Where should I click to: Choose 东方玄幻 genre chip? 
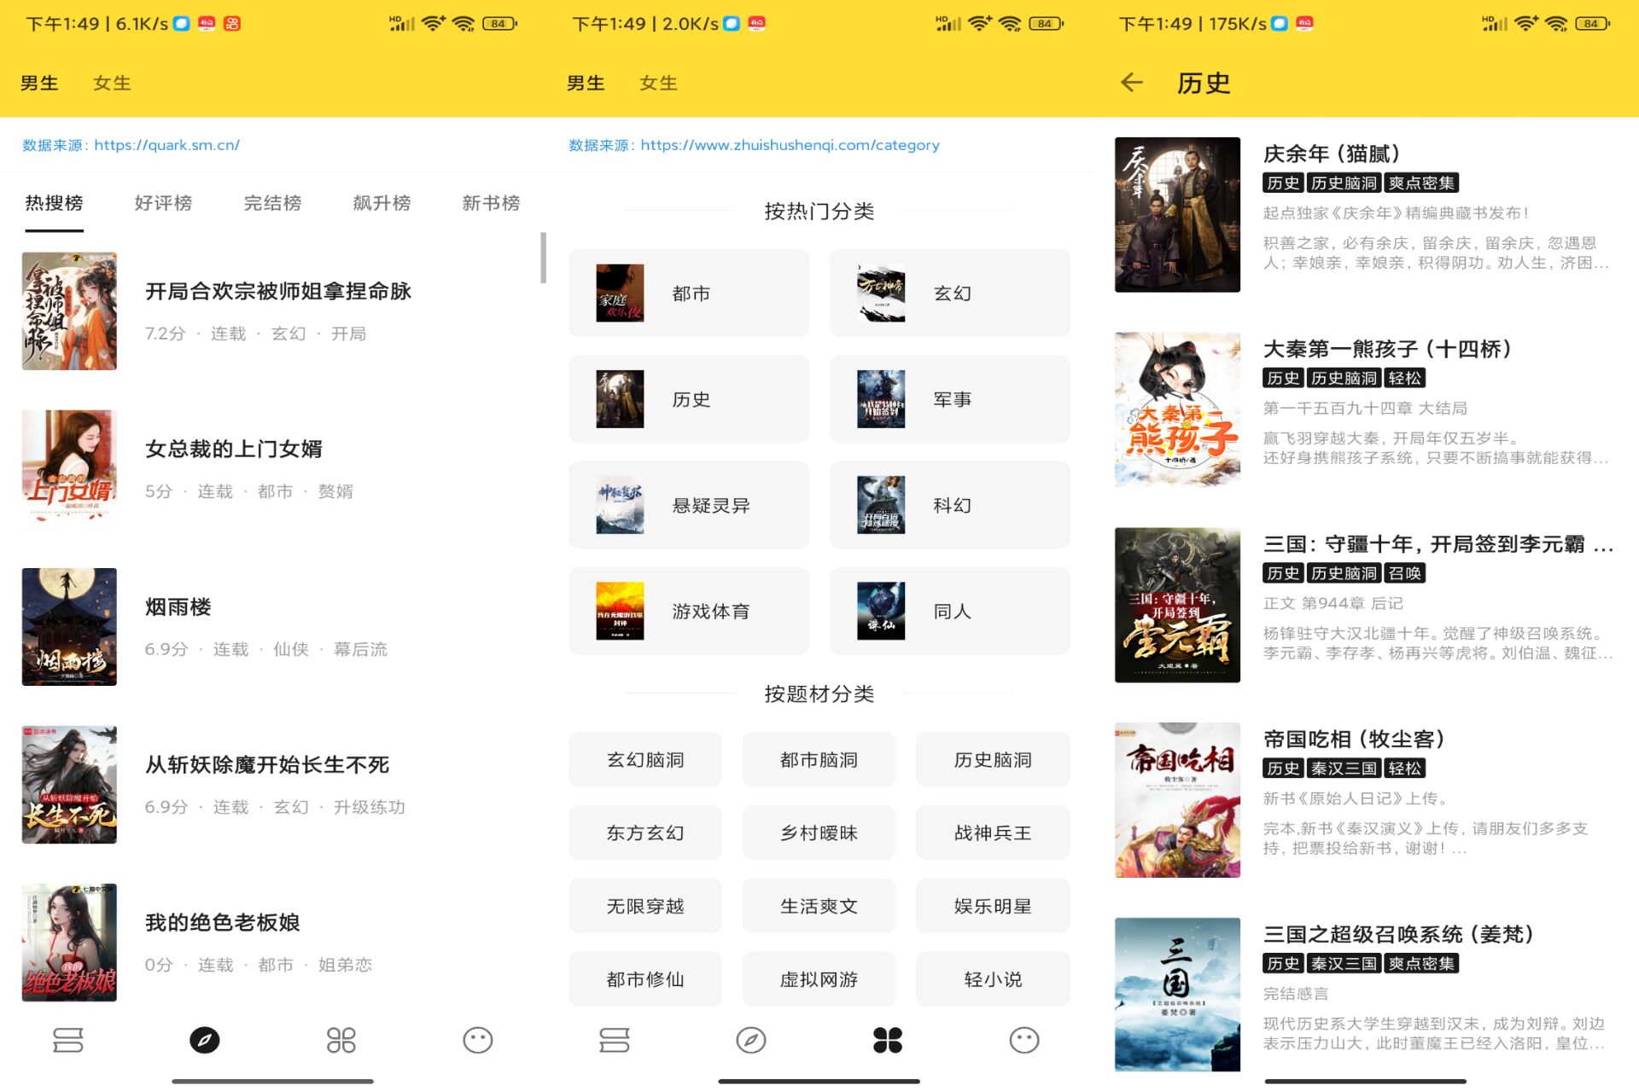pos(645,833)
